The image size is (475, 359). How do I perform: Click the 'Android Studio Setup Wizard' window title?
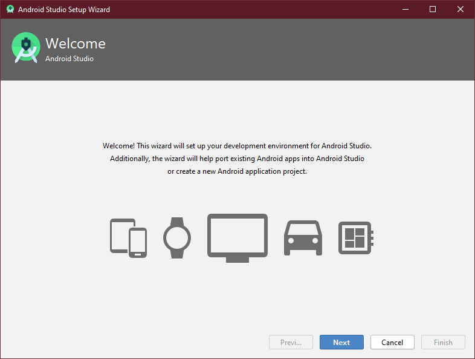coord(64,10)
